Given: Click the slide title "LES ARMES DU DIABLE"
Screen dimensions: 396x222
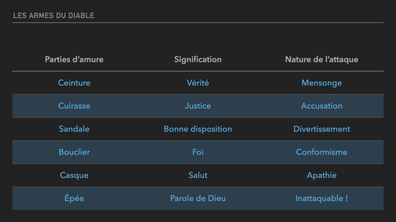Looking at the screenshot, I should [x=54, y=16].
